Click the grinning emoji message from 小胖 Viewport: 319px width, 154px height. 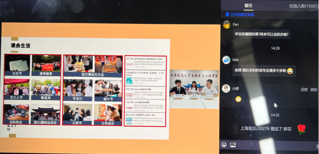(238, 99)
